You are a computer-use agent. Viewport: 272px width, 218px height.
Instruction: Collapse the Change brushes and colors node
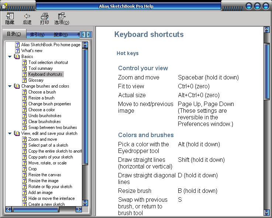pyautogui.click(x=10, y=86)
